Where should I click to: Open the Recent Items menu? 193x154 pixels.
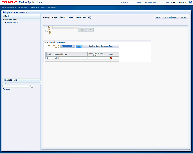pos(23,7)
